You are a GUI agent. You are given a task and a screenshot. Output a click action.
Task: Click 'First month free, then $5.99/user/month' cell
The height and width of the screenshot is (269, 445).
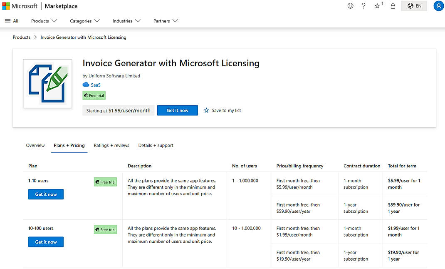point(298,184)
